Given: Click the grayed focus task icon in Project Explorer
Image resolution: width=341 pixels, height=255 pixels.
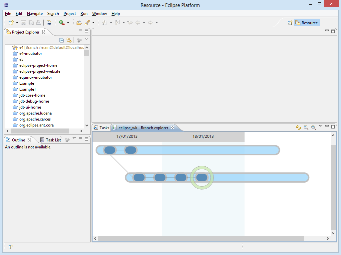Looking at the screenshot, I should 79,40.
